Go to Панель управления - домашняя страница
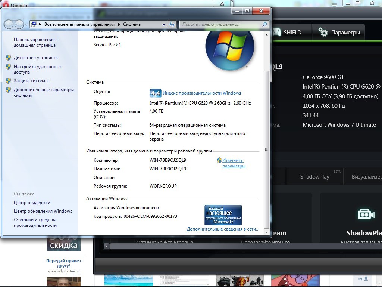 point(35,43)
